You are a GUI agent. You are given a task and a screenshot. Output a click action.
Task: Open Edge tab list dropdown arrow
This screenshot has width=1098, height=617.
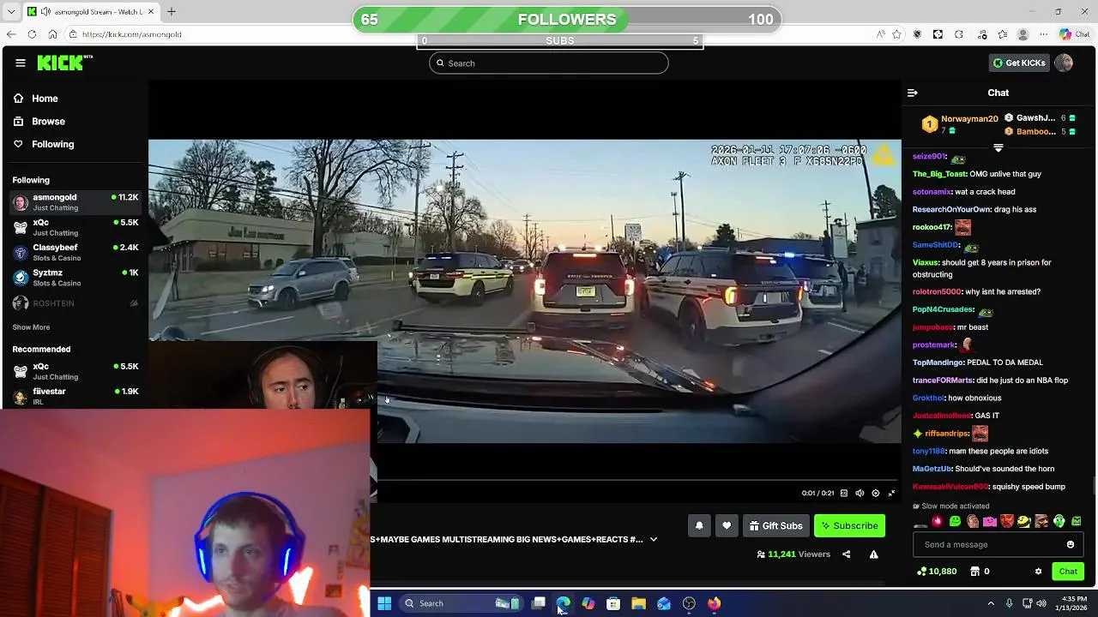tap(9, 12)
